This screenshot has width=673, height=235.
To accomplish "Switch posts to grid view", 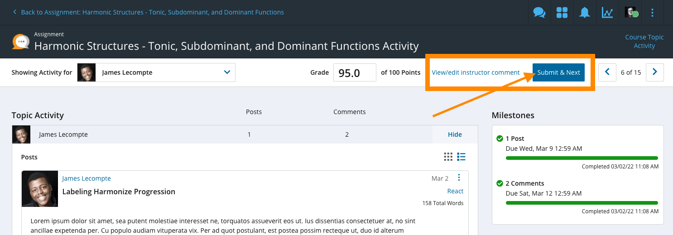I will [448, 157].
